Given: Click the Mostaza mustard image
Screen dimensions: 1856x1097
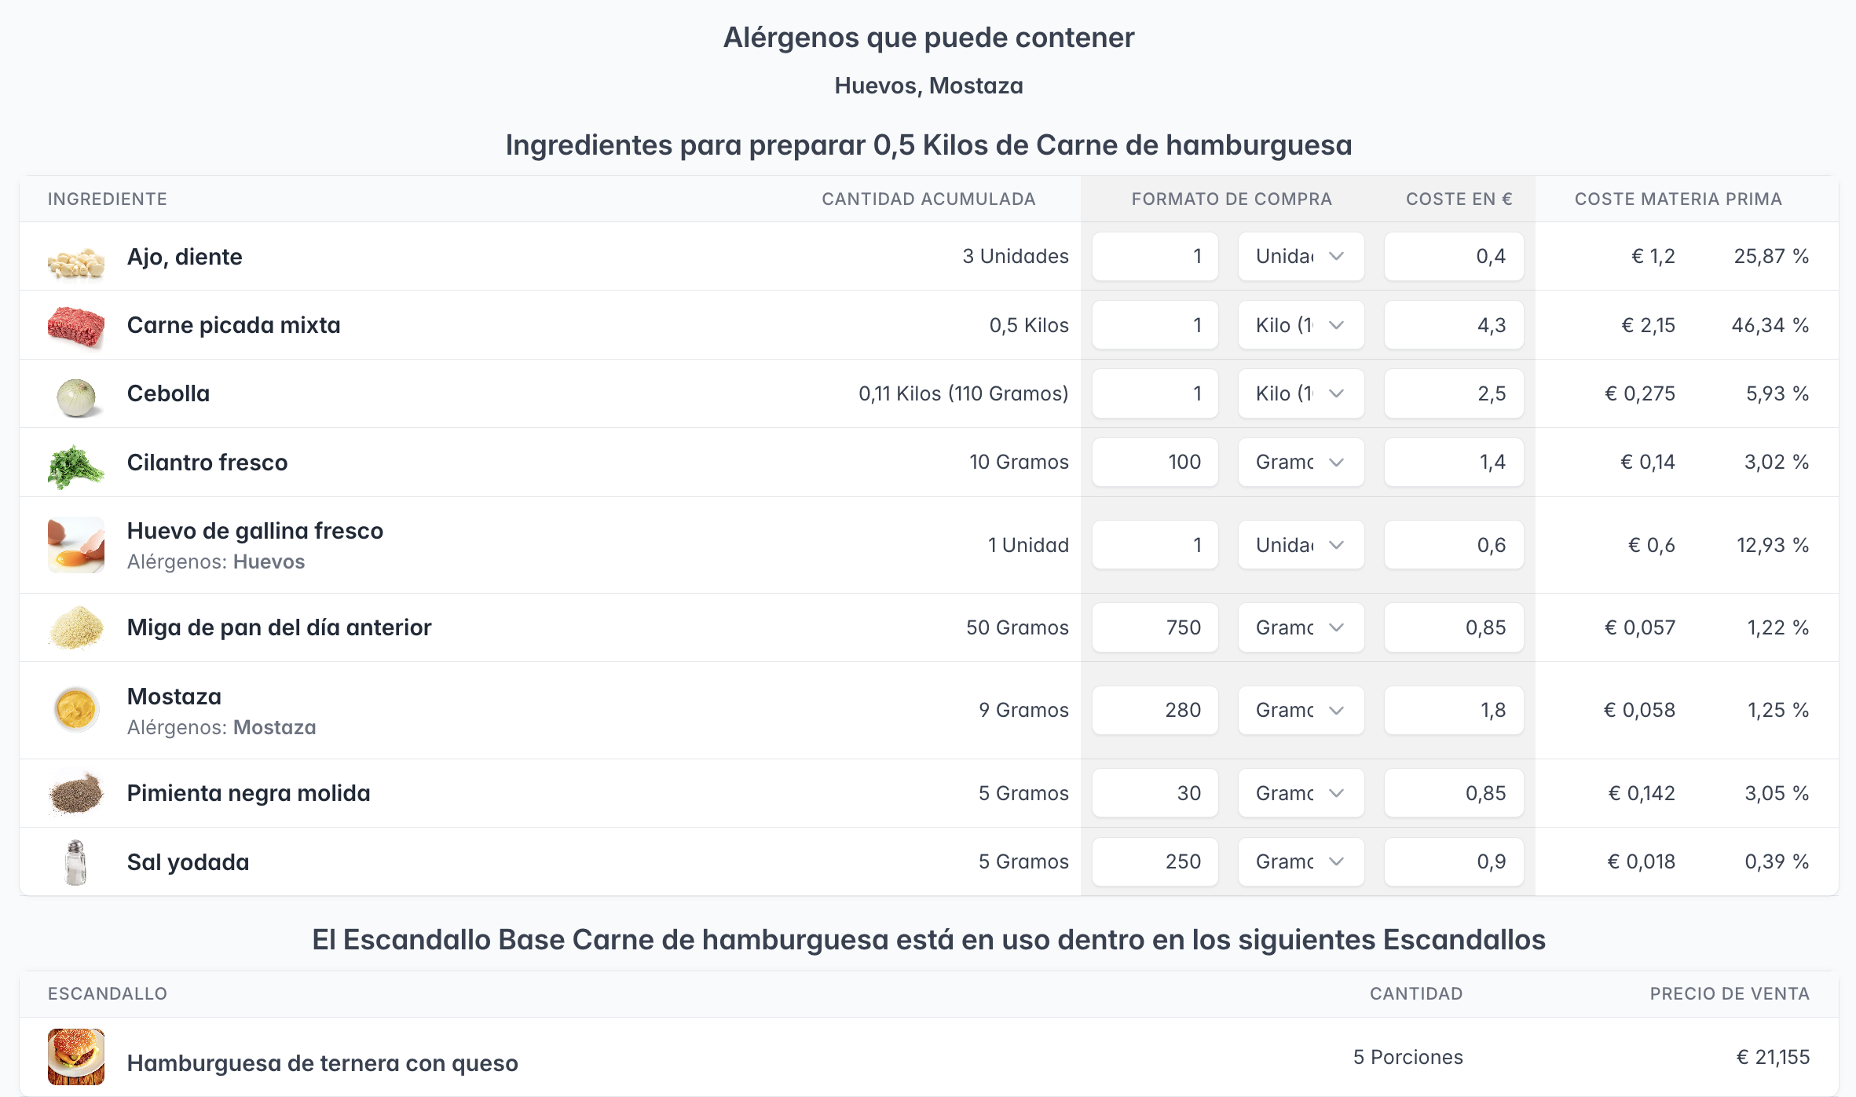Looking at the screenshot, I should coord(76,710).
